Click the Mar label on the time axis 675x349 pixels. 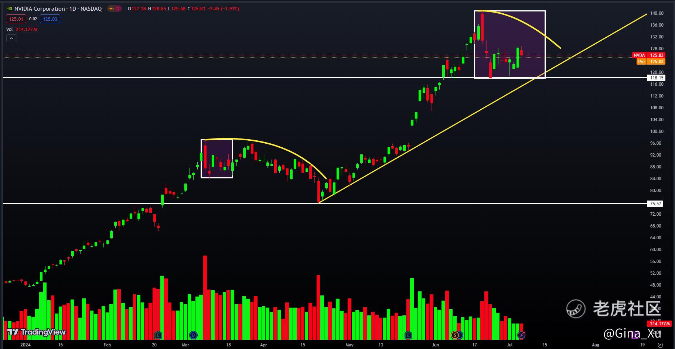(x=185, y=345)
